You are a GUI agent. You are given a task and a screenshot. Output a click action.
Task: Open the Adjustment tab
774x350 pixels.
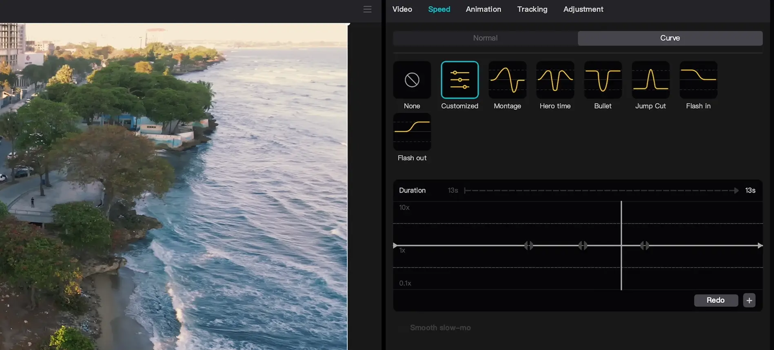pos(583,9)
